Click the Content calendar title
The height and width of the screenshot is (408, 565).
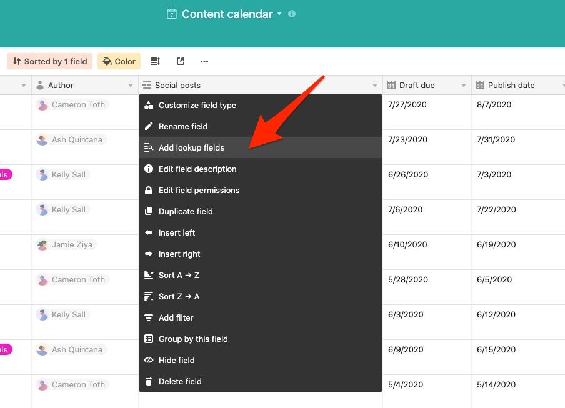tap(227, 14)
